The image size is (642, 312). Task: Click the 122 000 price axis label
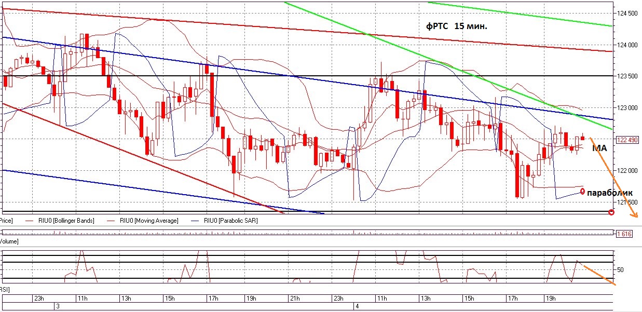tap(627, 171)
